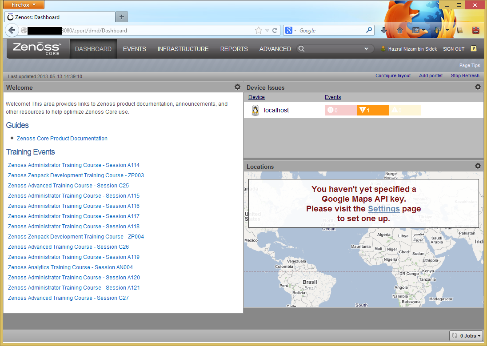Click Add portlet link
This screenshot has height=346, width=487.
[x=433, y=76]
